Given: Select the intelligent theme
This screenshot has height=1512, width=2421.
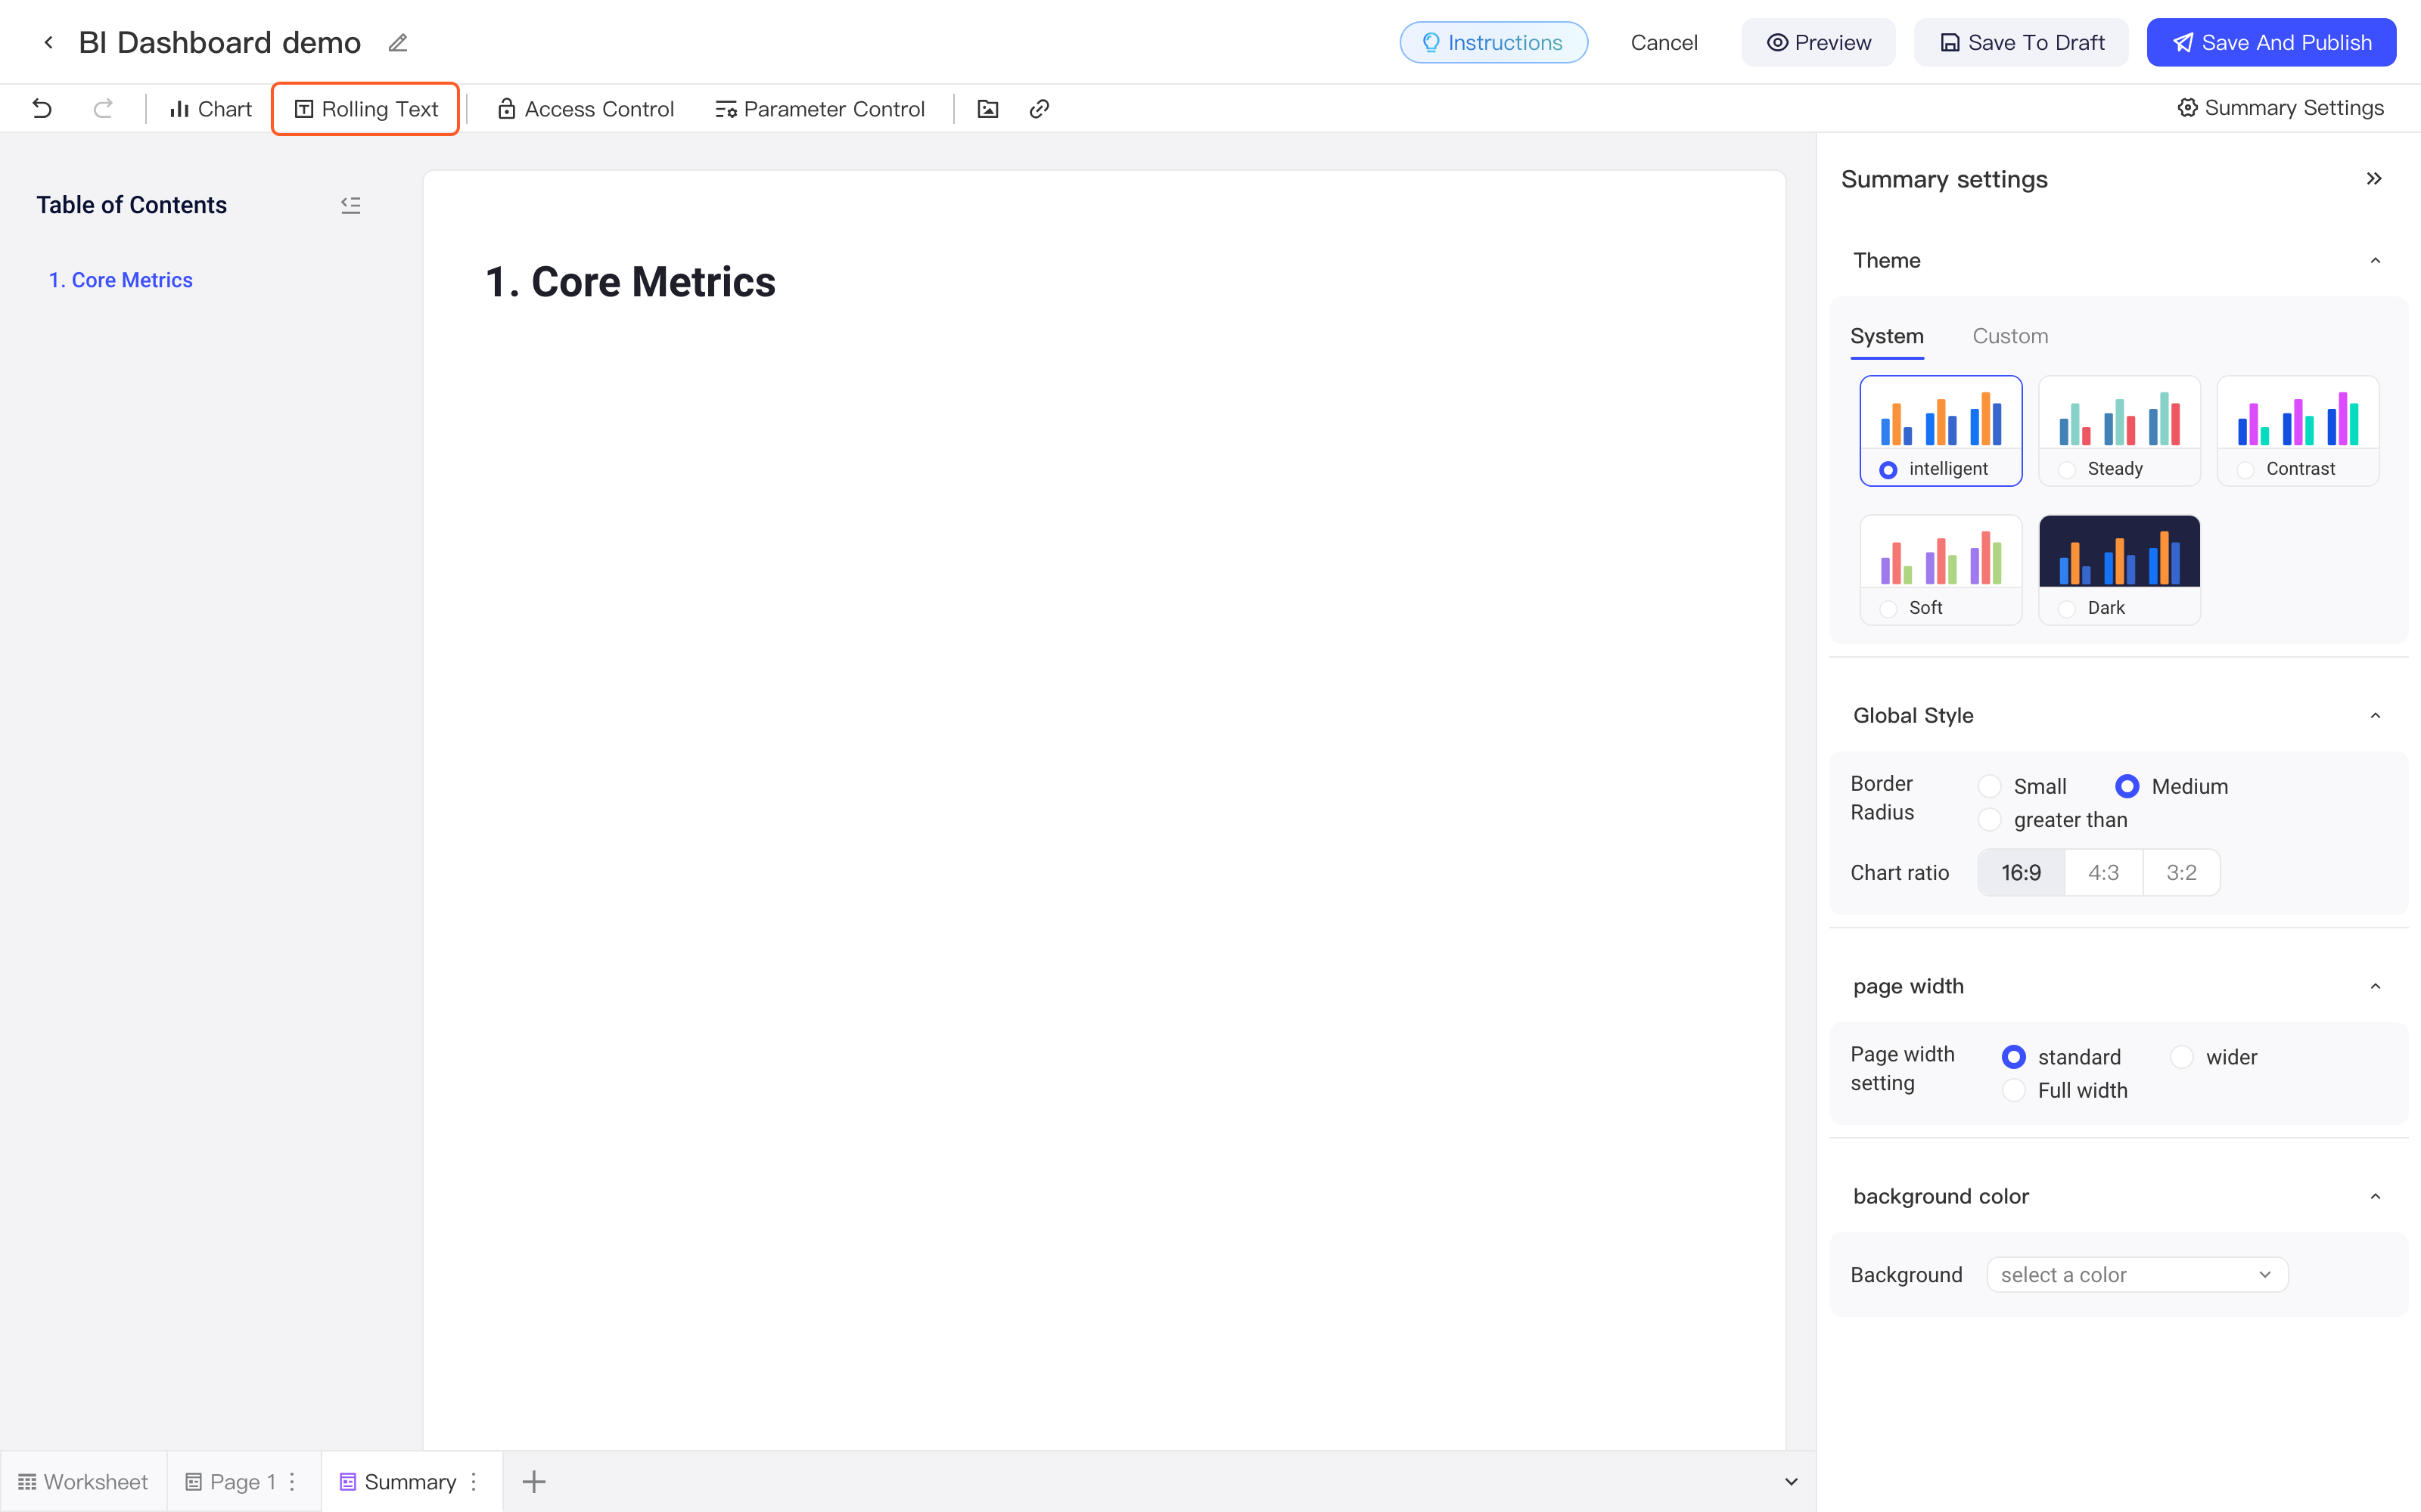Looking at the screenshot, I should 1941,431.
